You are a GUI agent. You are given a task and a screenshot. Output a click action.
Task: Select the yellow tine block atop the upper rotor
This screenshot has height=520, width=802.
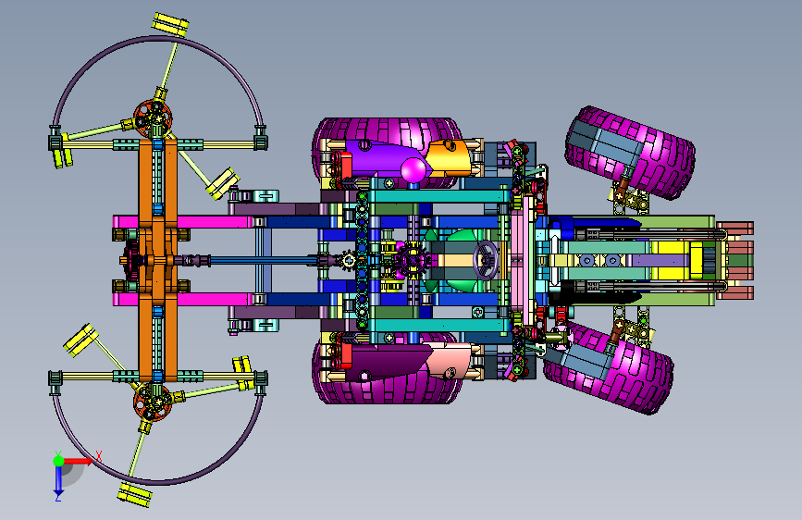[x=170, y=25]
